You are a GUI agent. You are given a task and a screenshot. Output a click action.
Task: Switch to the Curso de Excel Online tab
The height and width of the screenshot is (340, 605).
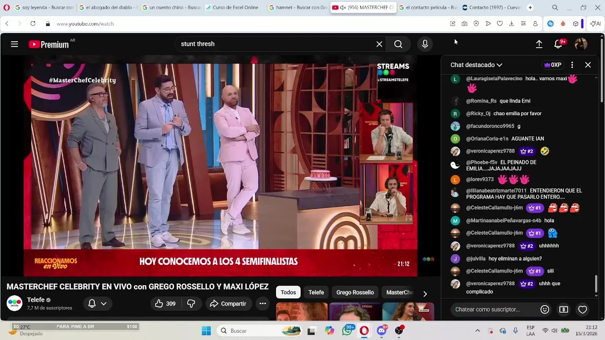235,8
